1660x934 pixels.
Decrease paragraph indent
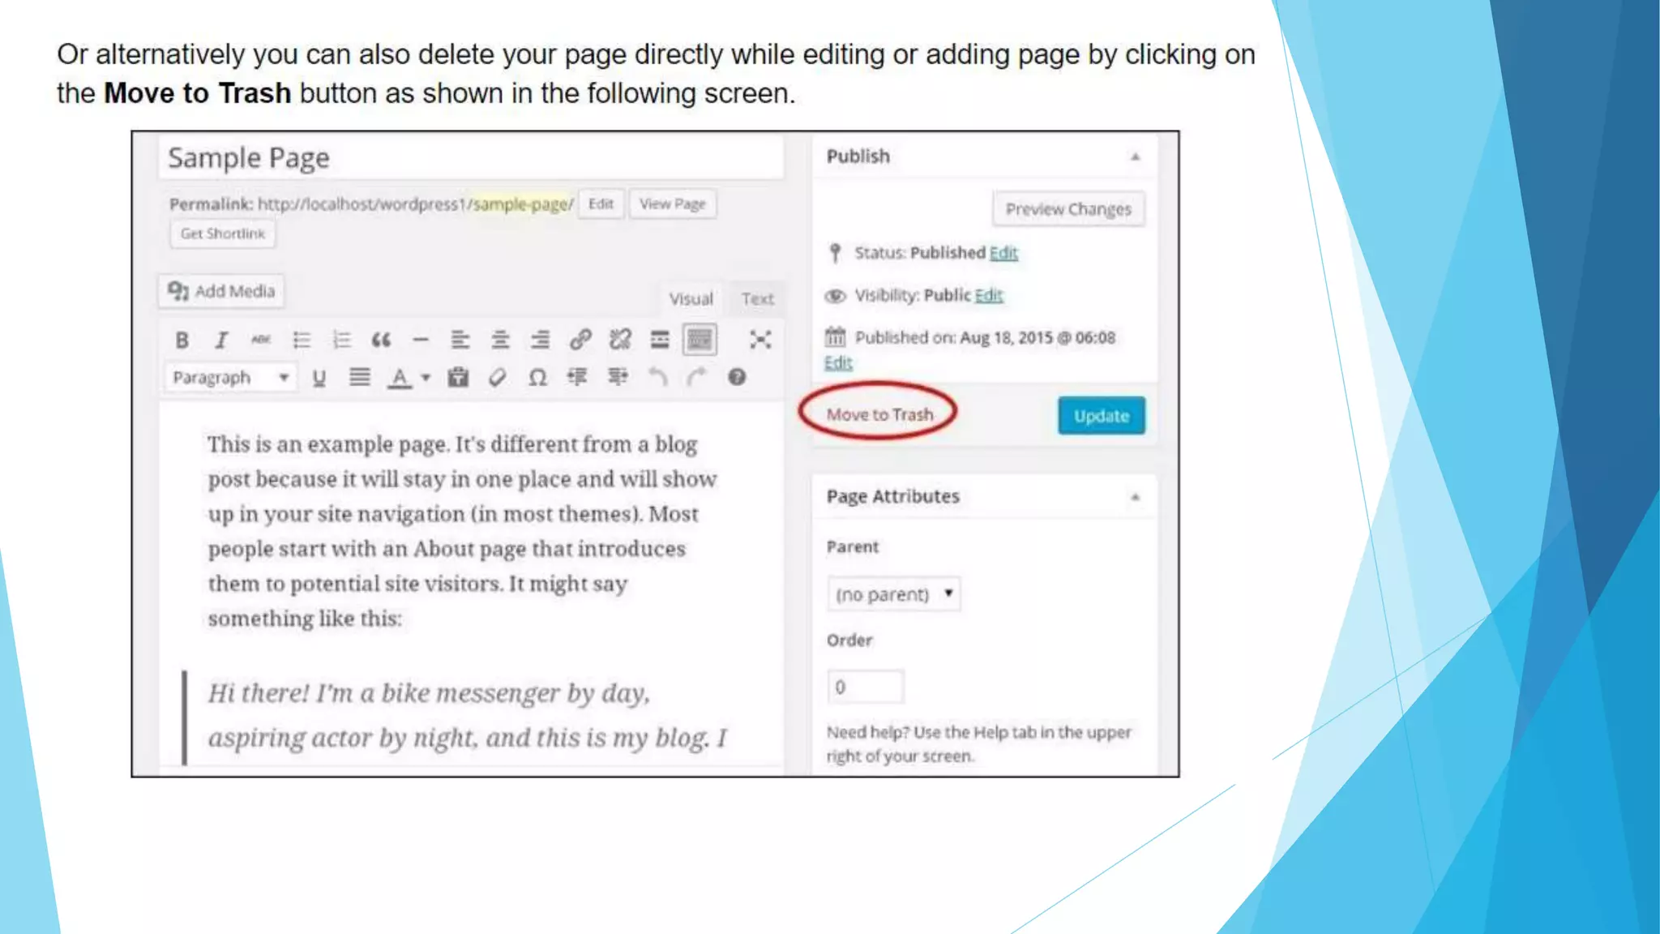point(577,377)
